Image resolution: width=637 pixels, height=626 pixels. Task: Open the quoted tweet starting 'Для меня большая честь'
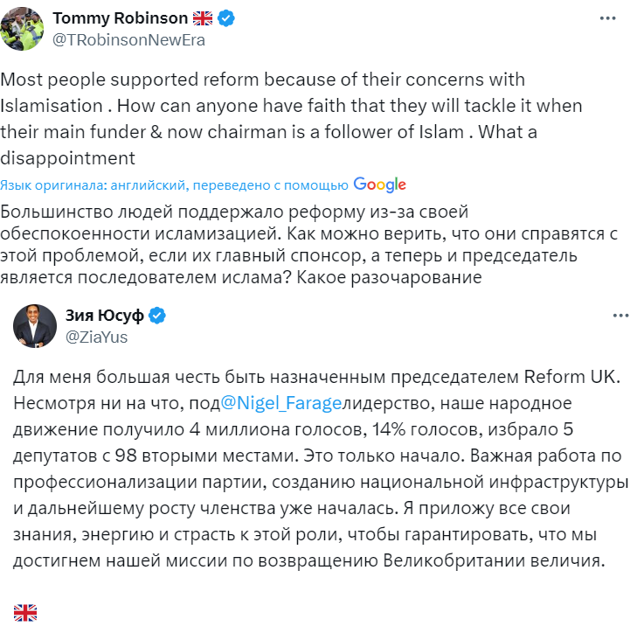click(320, 469)
